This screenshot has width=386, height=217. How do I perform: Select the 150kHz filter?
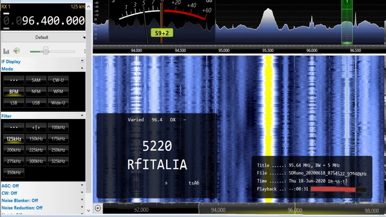pyautogui.click(x=36, y=139)
